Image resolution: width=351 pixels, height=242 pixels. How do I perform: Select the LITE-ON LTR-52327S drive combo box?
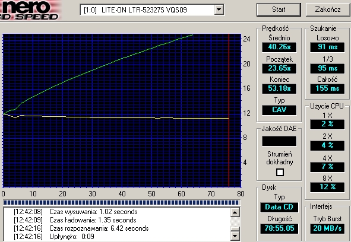[152, 10]
